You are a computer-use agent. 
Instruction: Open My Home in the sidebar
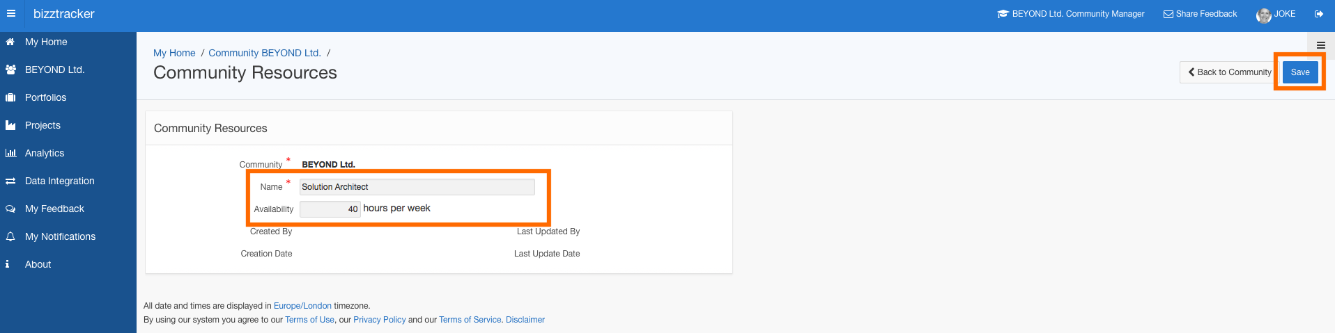pos(46,42)
